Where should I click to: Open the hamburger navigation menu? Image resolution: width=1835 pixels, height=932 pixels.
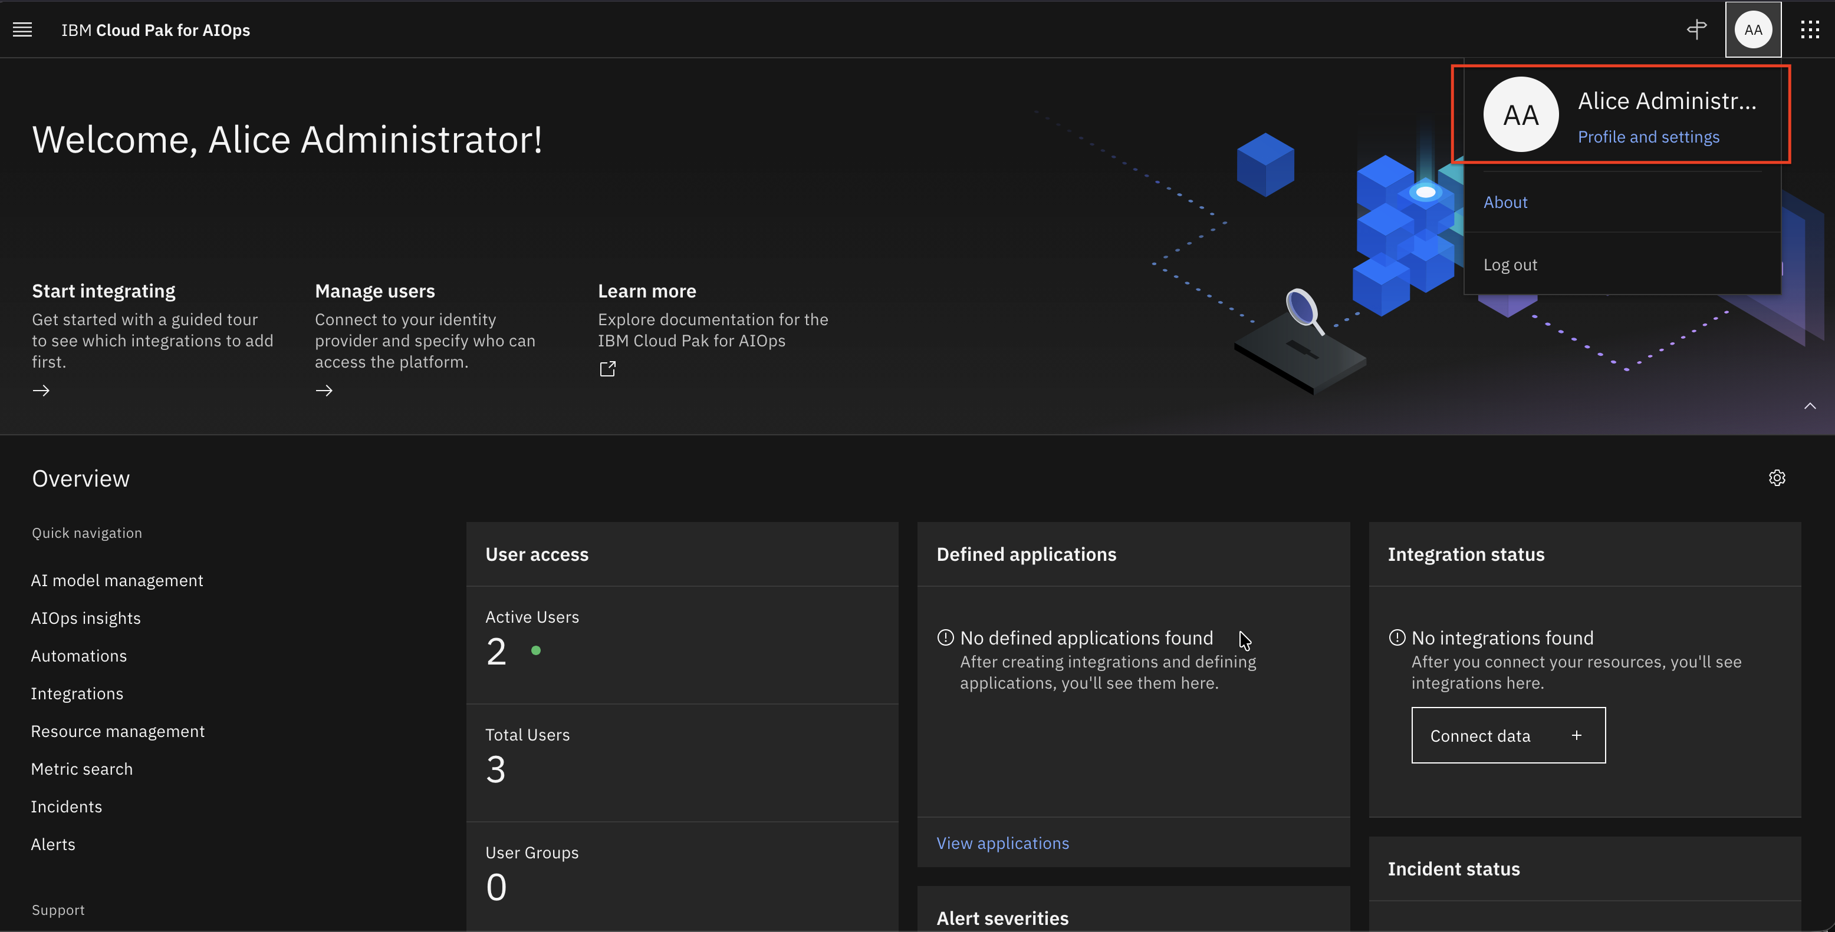22,29
